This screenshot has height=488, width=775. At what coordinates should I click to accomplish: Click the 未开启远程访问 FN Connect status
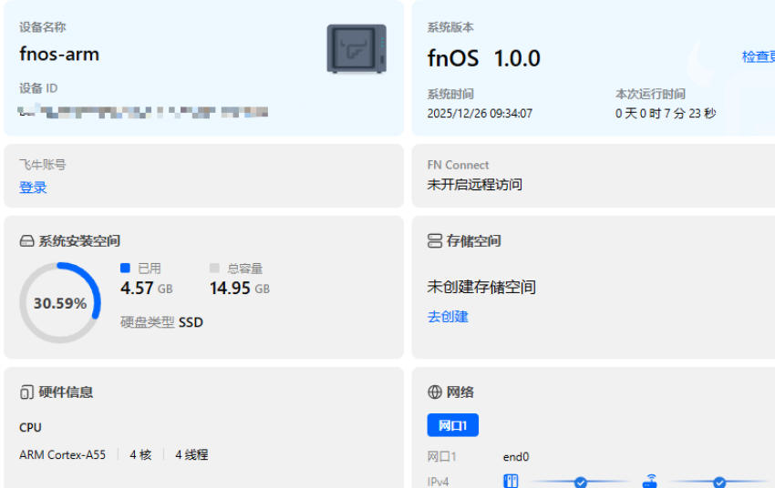click(x=475, y=185)
